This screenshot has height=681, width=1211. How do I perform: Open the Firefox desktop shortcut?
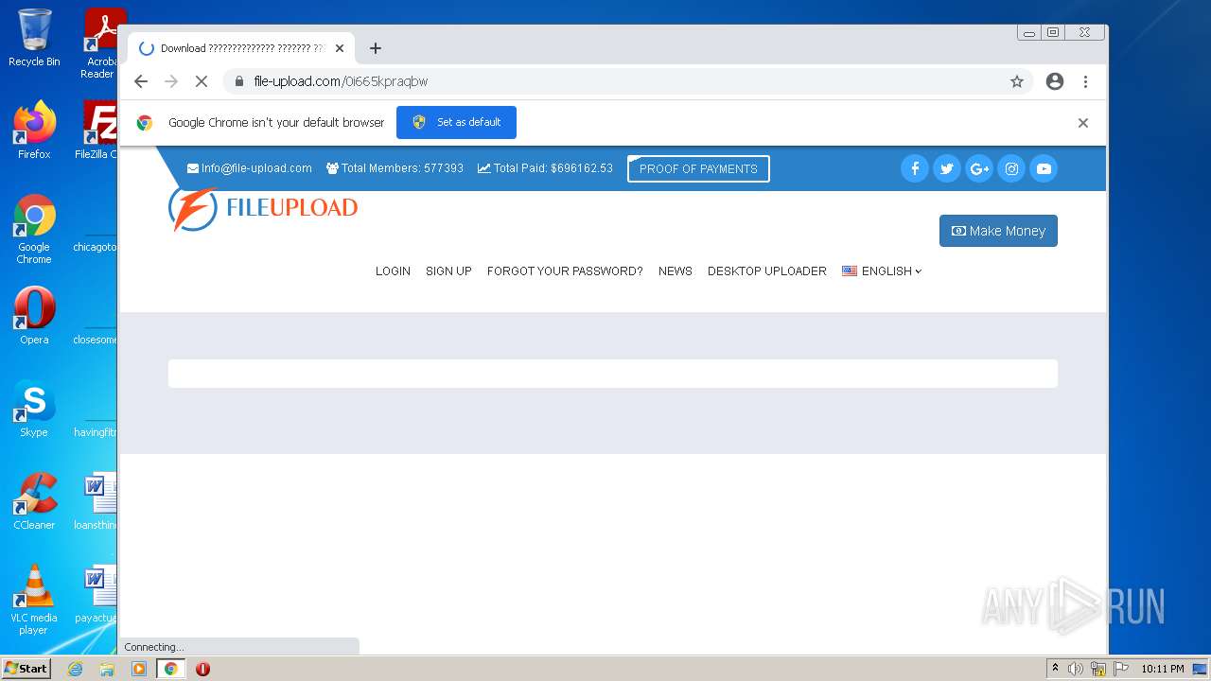(34, 131)
